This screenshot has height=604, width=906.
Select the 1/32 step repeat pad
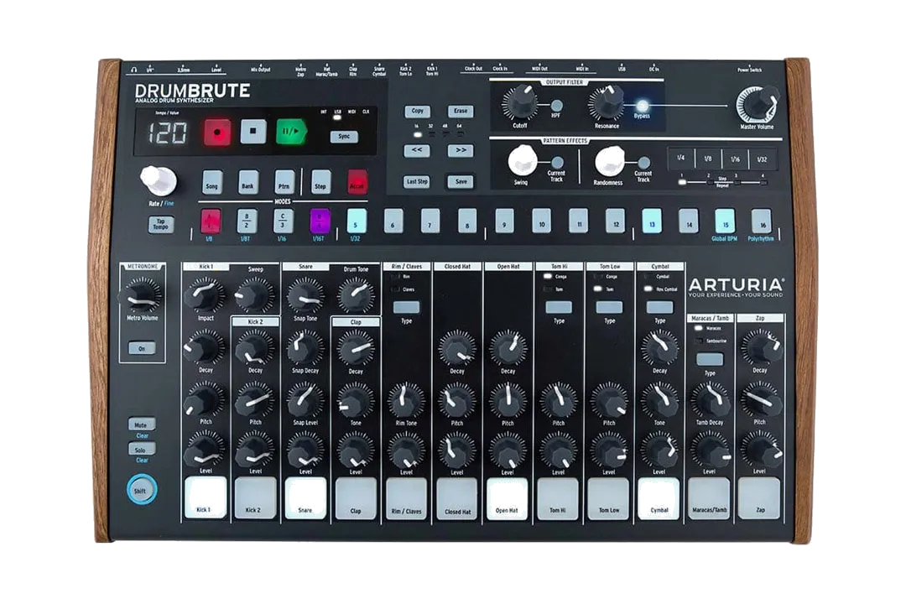763,159
